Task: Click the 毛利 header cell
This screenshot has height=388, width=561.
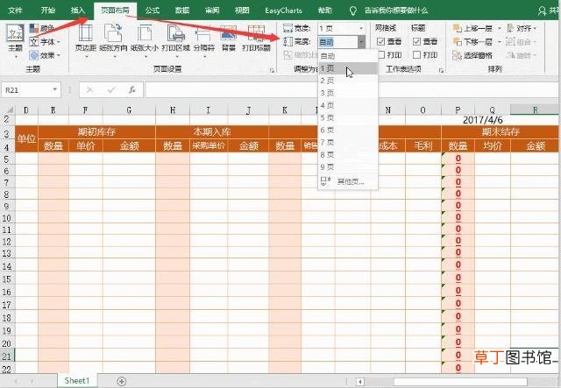Action: tap(423, 145)
